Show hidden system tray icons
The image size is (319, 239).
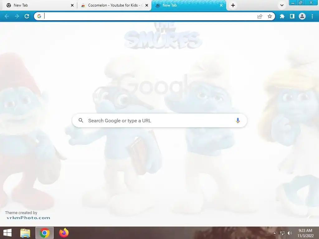click(274, 233)
